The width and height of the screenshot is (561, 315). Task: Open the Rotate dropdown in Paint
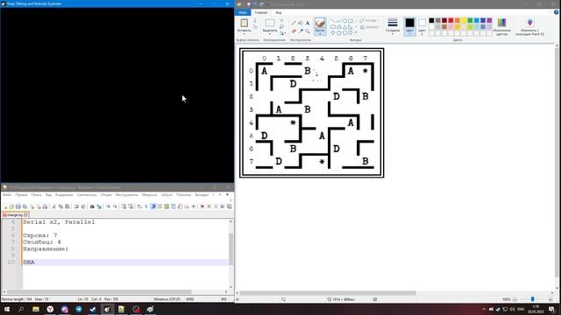(282, 33)
